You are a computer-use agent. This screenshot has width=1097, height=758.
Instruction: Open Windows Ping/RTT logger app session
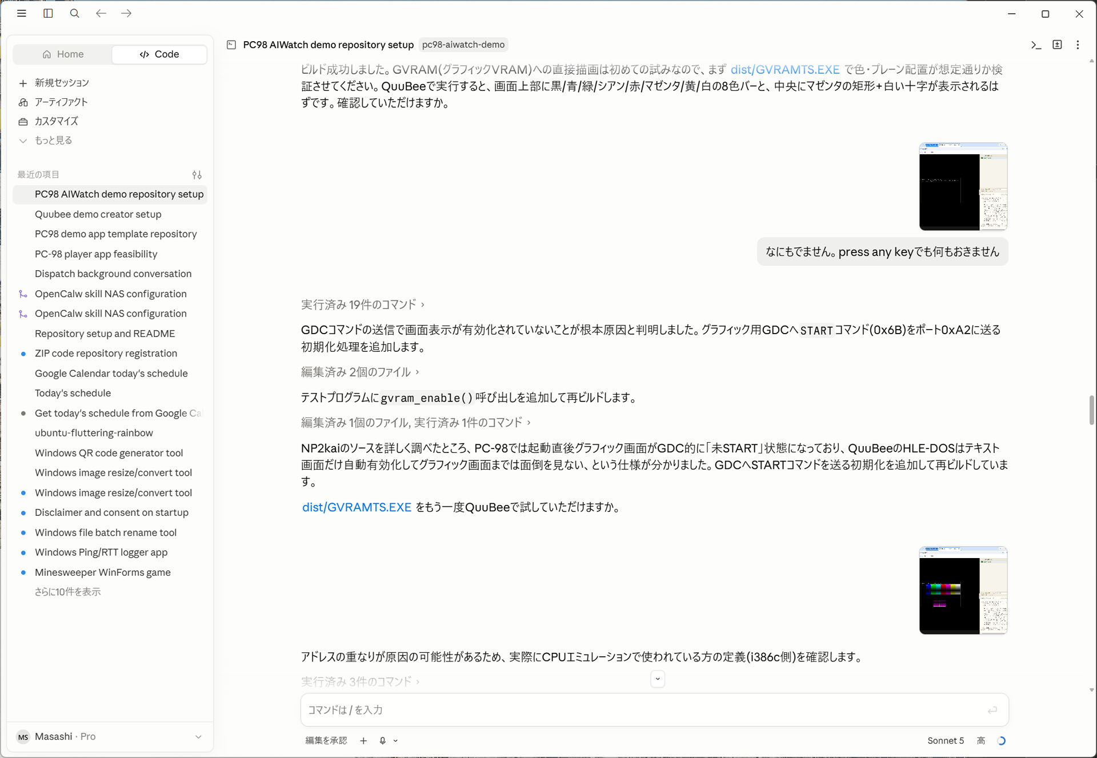click(110, 552)
